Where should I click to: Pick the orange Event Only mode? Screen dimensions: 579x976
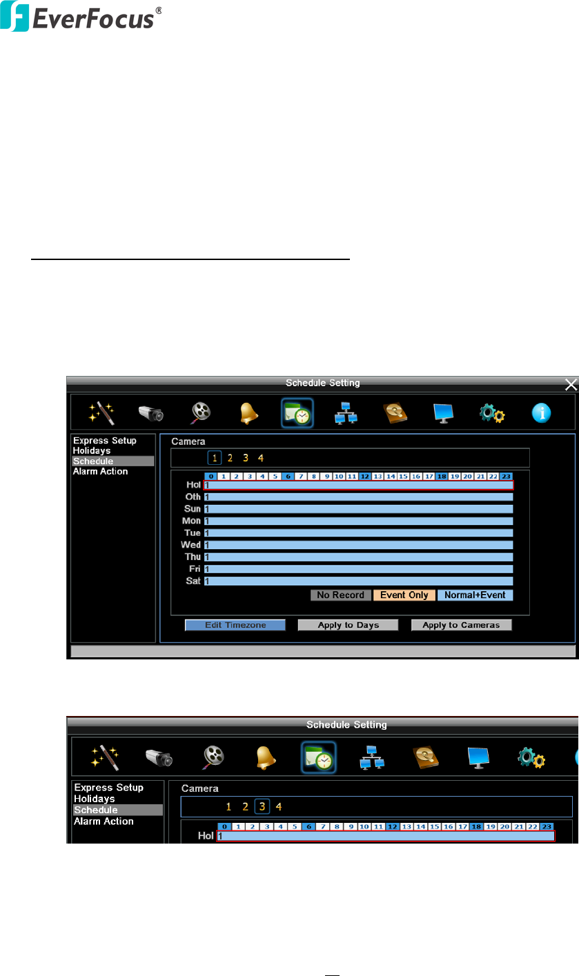[x=404, y=595]
